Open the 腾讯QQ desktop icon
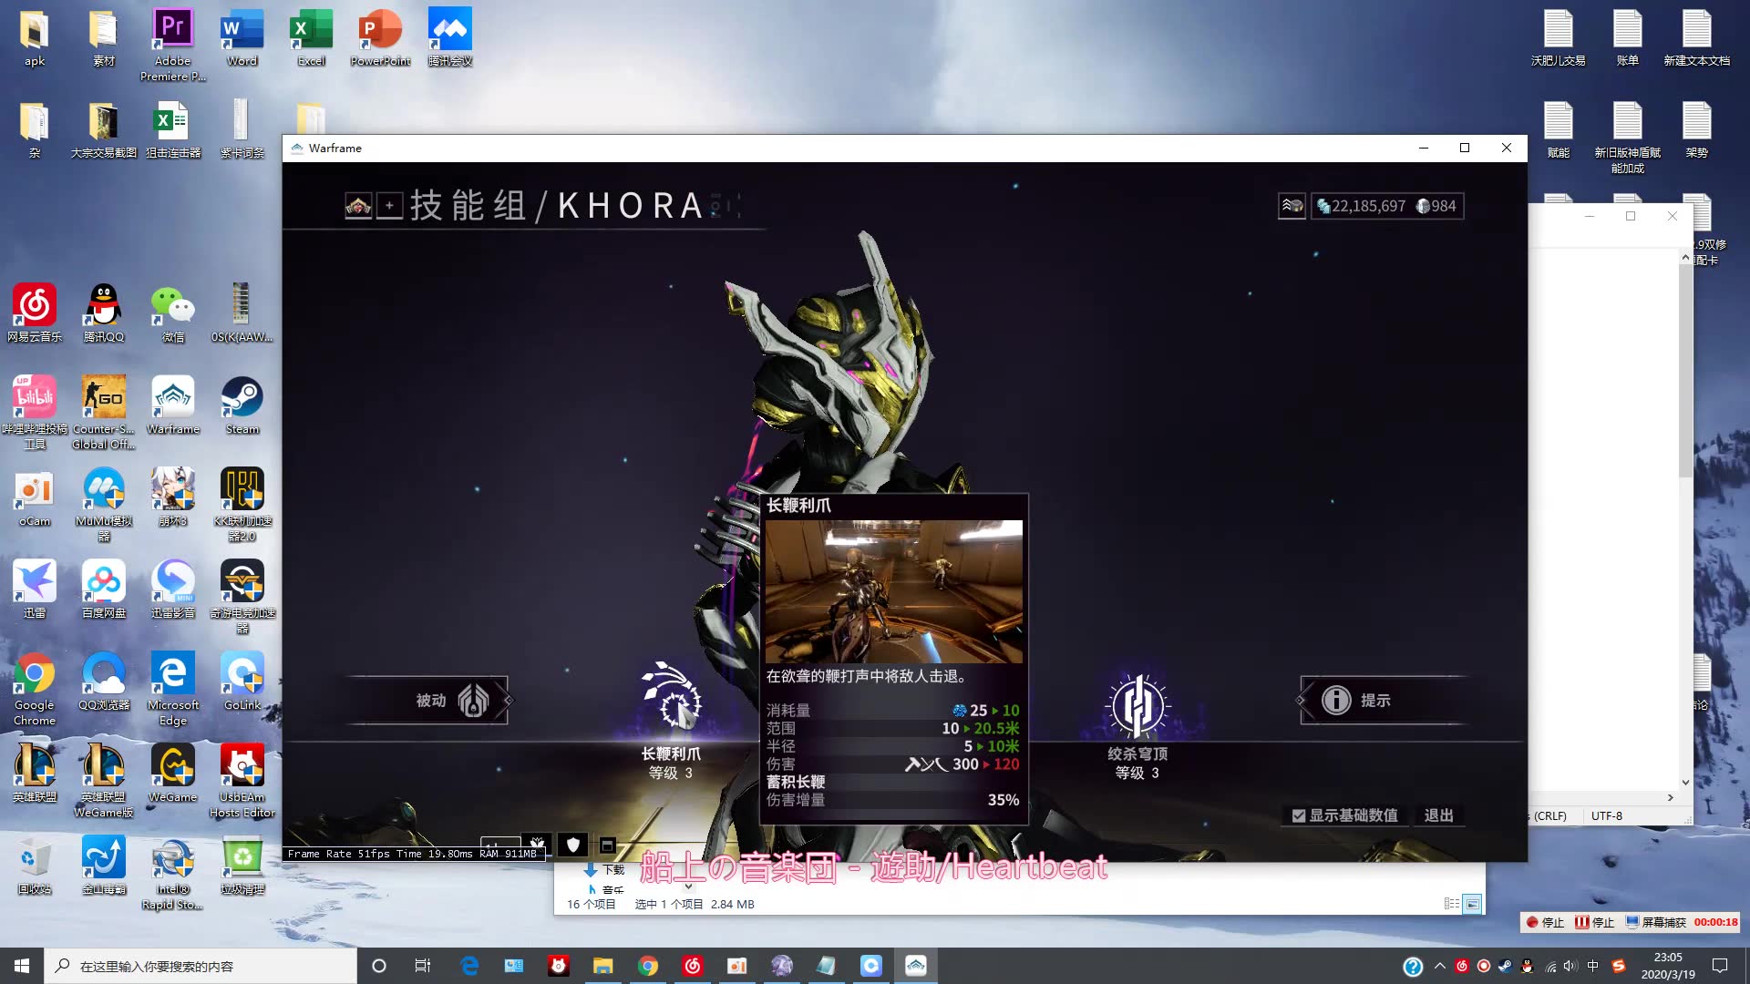The image size is (1750, 984). [103, 313]
